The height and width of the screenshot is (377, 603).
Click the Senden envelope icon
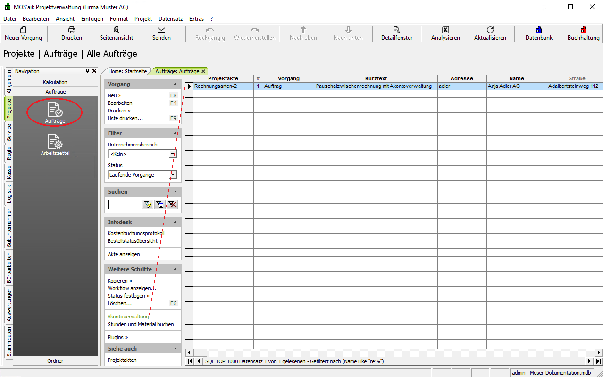[161, 30]
